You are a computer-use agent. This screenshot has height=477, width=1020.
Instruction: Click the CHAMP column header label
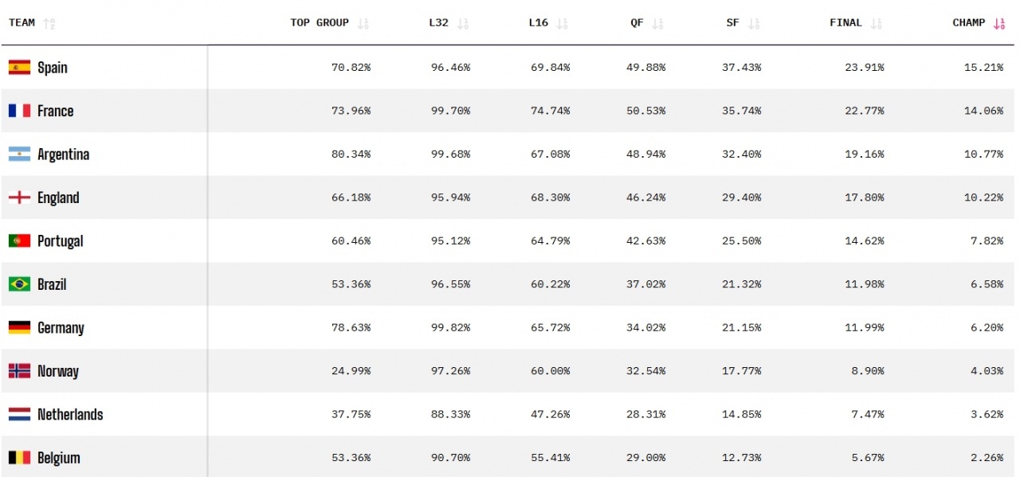pos(969,23)
